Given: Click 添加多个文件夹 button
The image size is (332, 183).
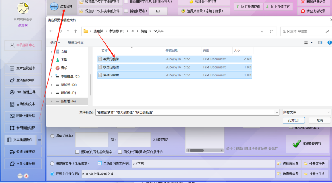Looking at the screenshot, I should [x=204, y=2].
